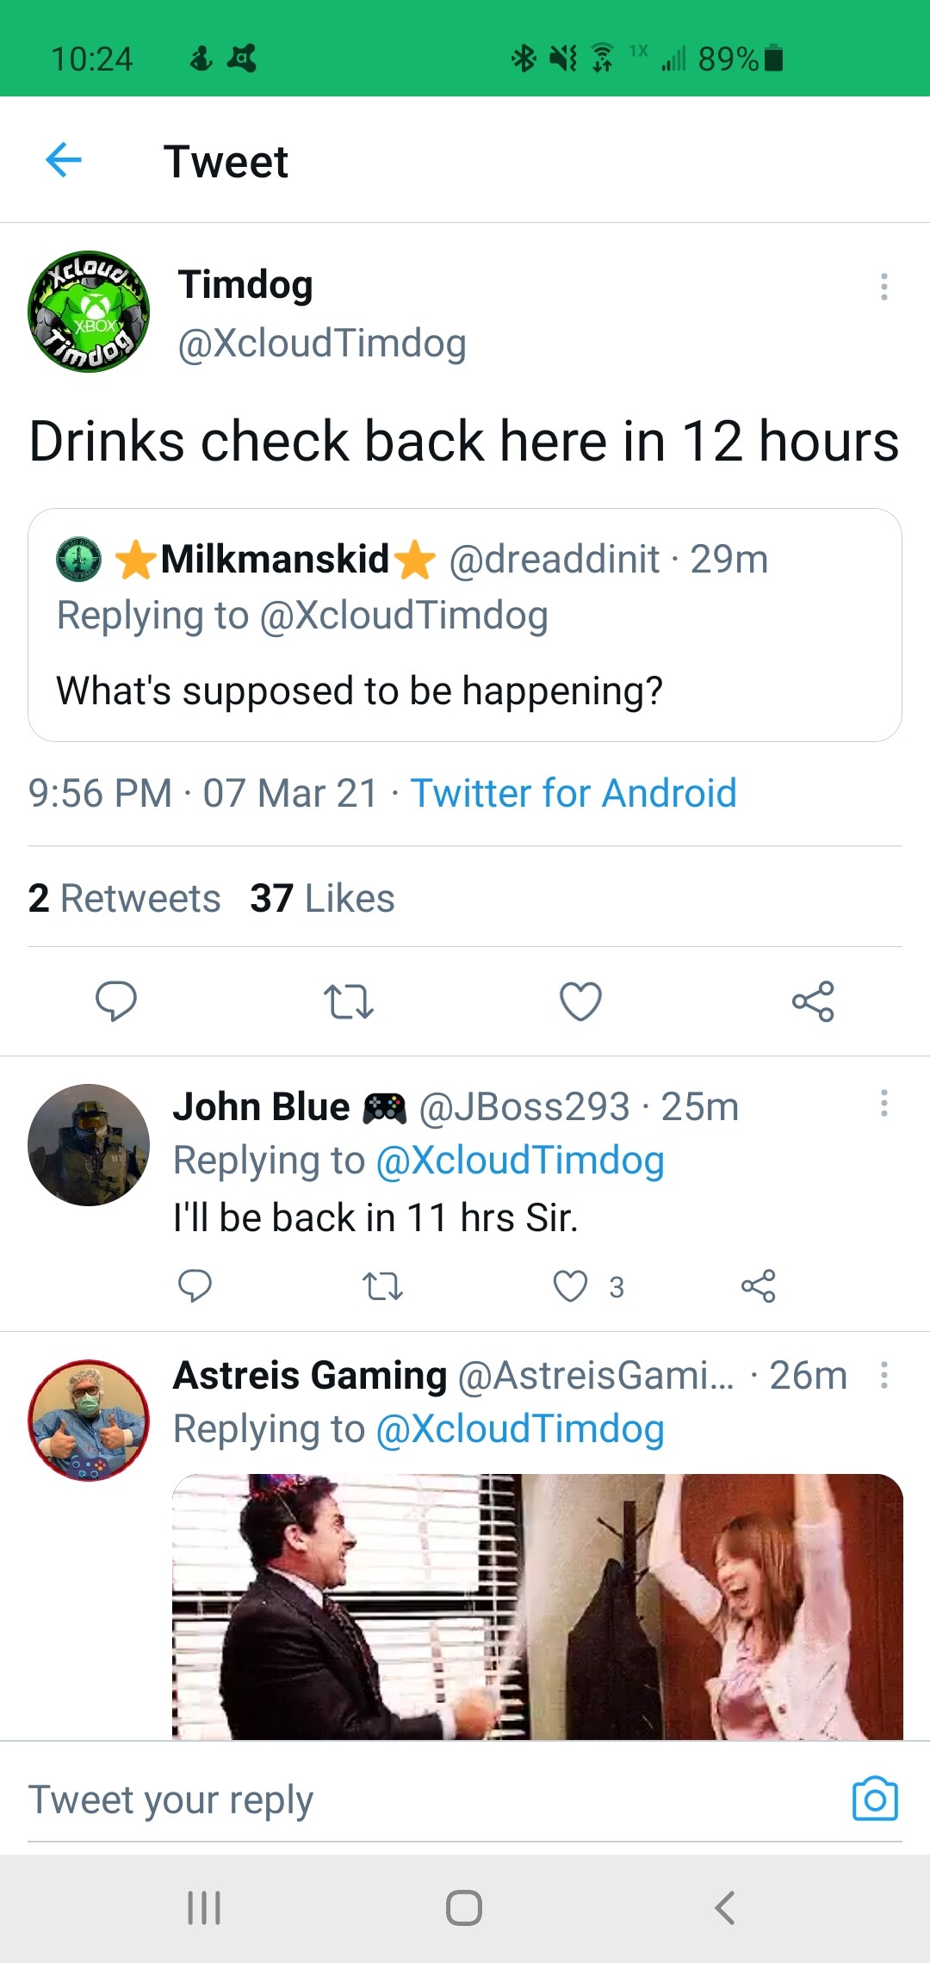Share Timdog's main tweet
Image resolution: width=930 pixels, height=1963 pixels.
click(x=813, y=1001)
